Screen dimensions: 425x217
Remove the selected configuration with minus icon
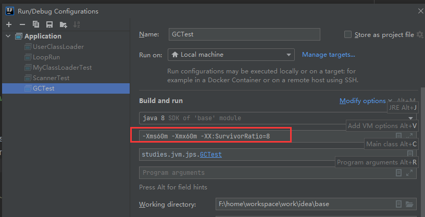[x=22, y=24]
